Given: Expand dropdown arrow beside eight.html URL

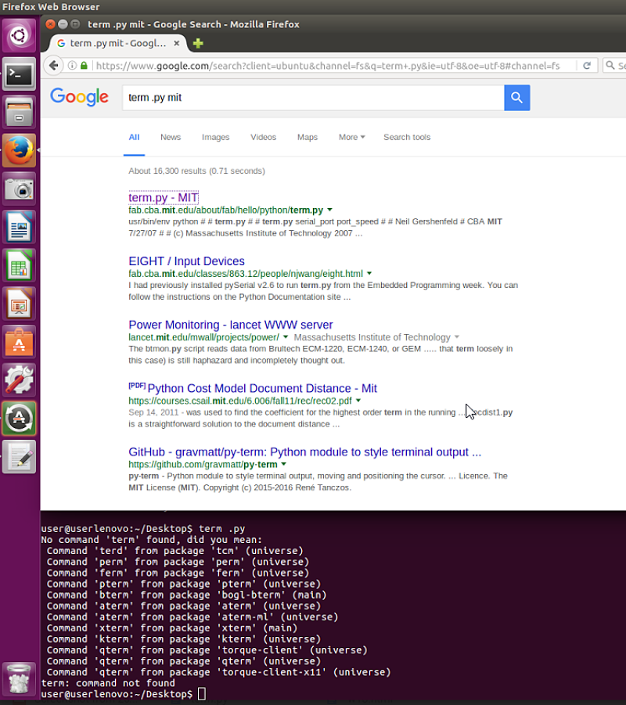Looking at the screenshot, I should (x=369, y=273).
